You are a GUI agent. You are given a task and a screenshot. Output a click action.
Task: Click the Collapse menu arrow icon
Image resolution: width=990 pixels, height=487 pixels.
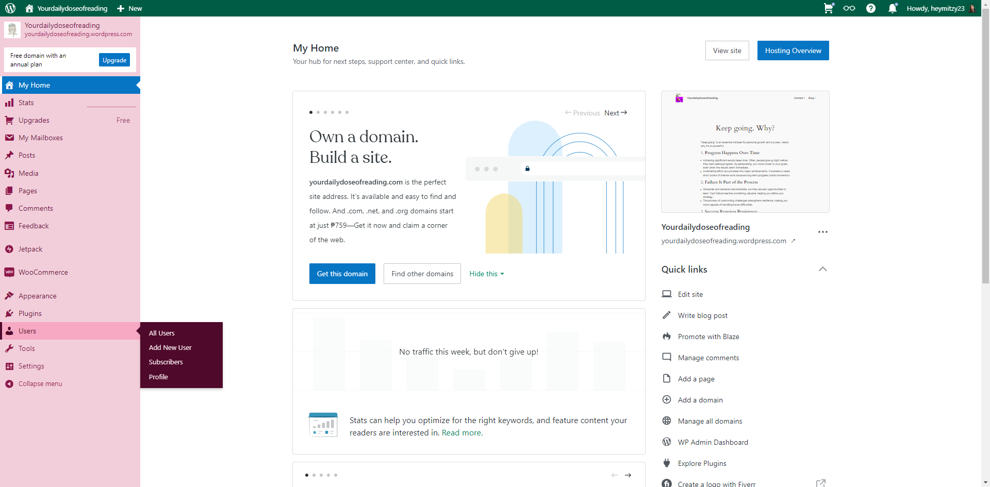pos(9,383)
